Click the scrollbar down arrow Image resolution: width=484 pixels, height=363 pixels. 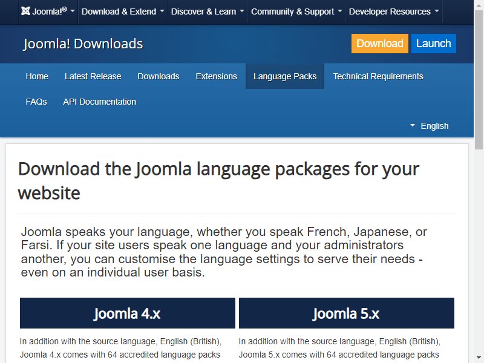click(x=479, y=358)
